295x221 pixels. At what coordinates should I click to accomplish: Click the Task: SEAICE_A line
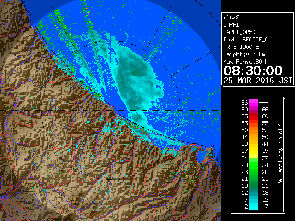[x=246, y=40]
